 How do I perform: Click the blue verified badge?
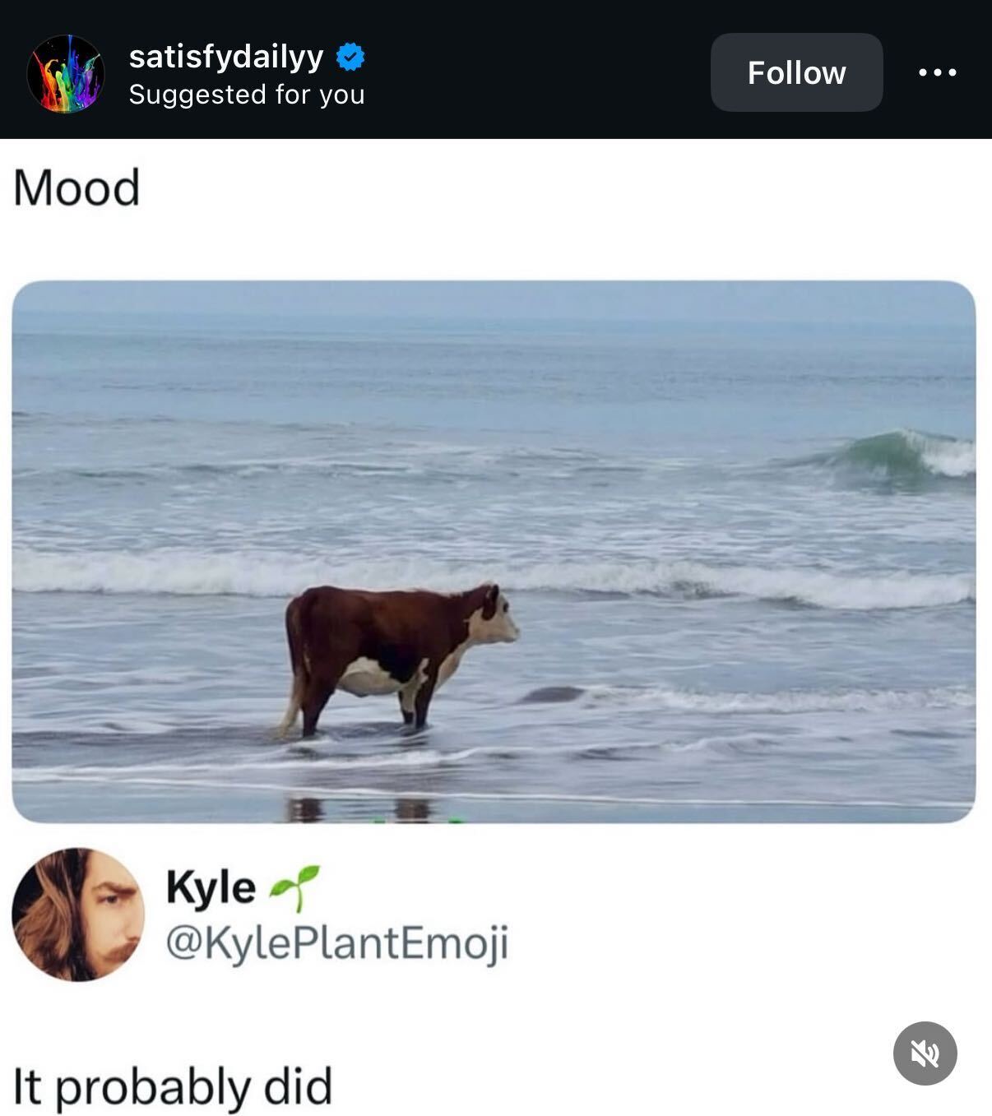(x=350, y=57)
